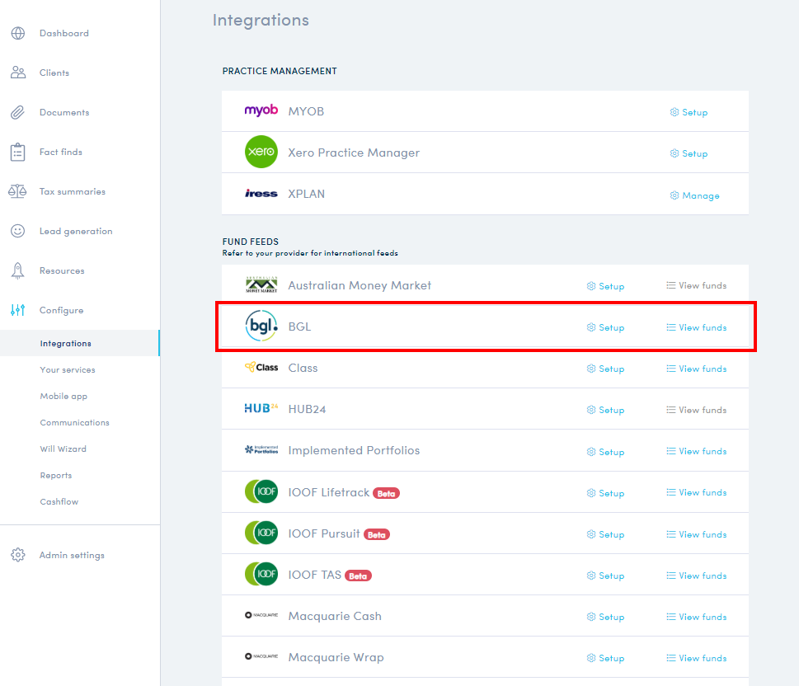
Task: Select the Clients sidebar icon
Action: (x=18, y=73)
